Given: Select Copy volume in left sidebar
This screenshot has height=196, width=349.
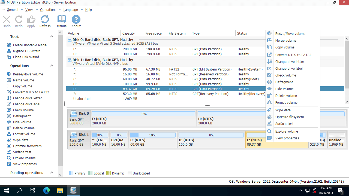Looking at the screenshot, I should coord(19,86).
